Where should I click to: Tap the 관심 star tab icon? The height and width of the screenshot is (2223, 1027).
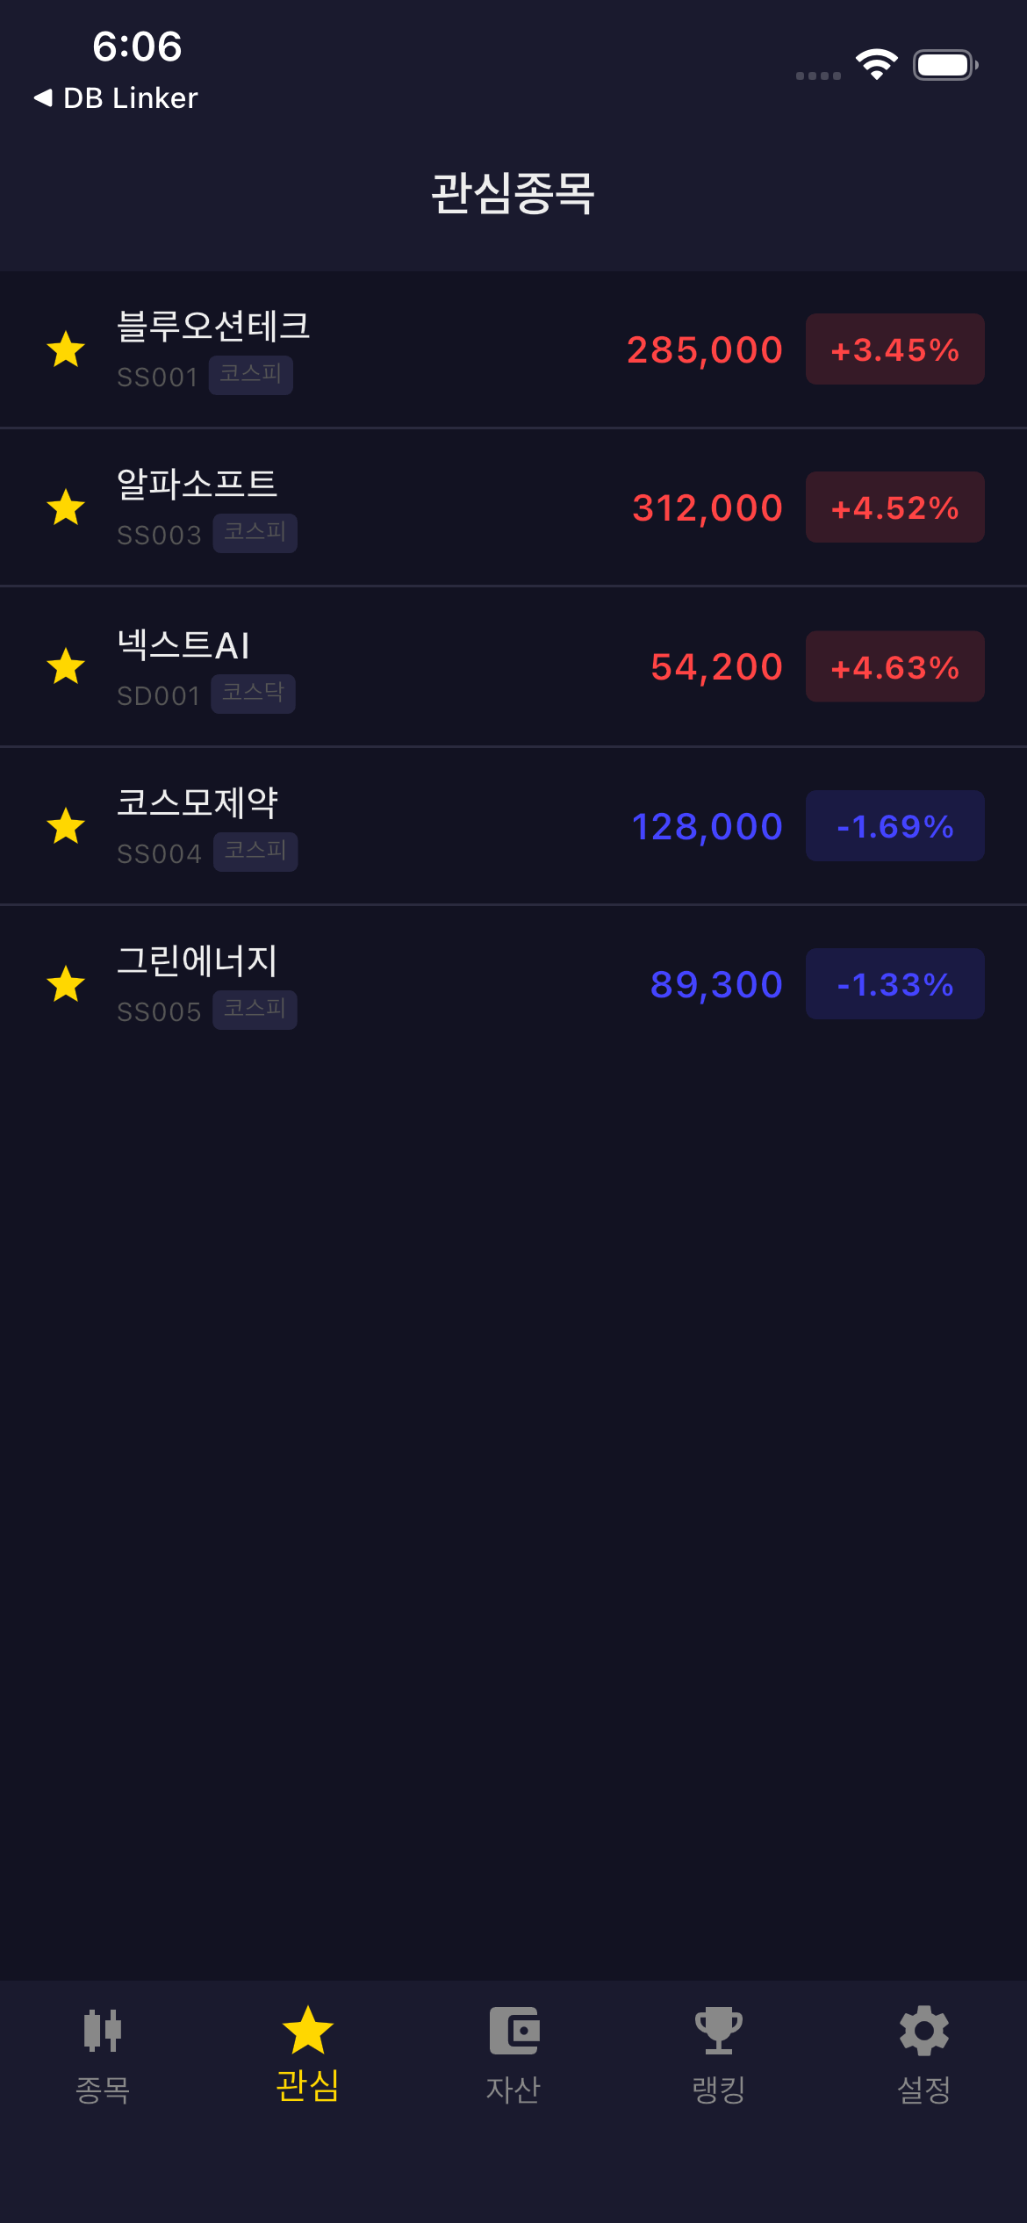(308, 2030)
